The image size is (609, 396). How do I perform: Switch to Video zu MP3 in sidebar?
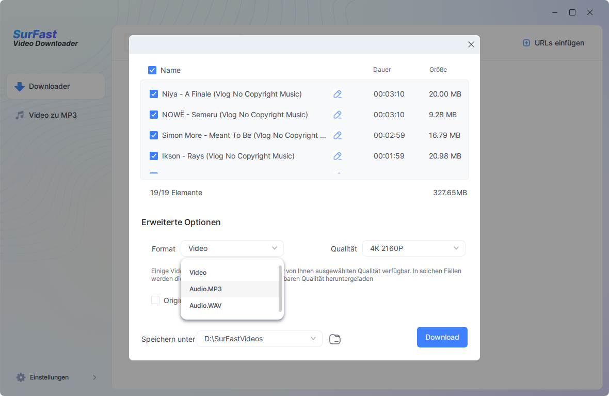click(53, 115)
